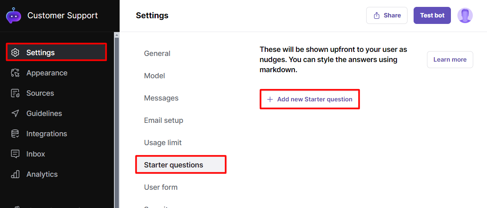
Task: Click the Sources document icon
Action: pyautogui.click(x=15, y=93)
